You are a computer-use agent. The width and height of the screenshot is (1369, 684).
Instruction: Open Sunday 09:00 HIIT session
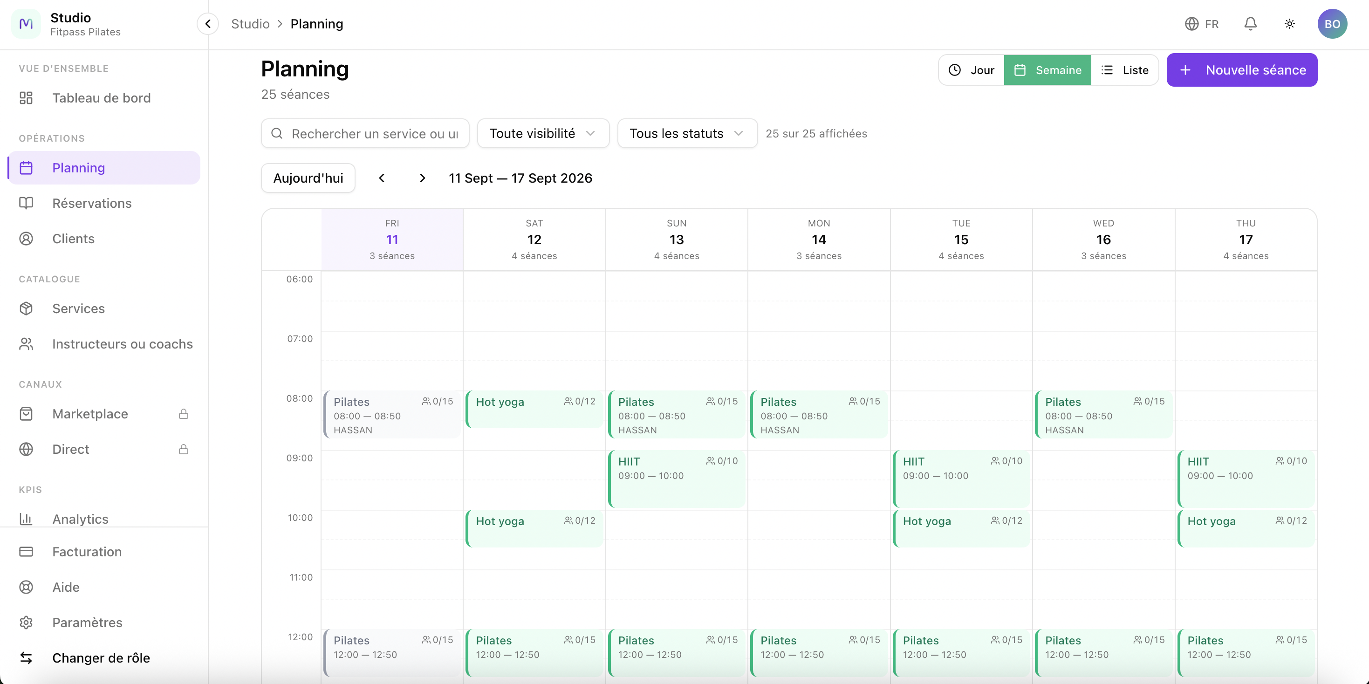coord(677,479)
